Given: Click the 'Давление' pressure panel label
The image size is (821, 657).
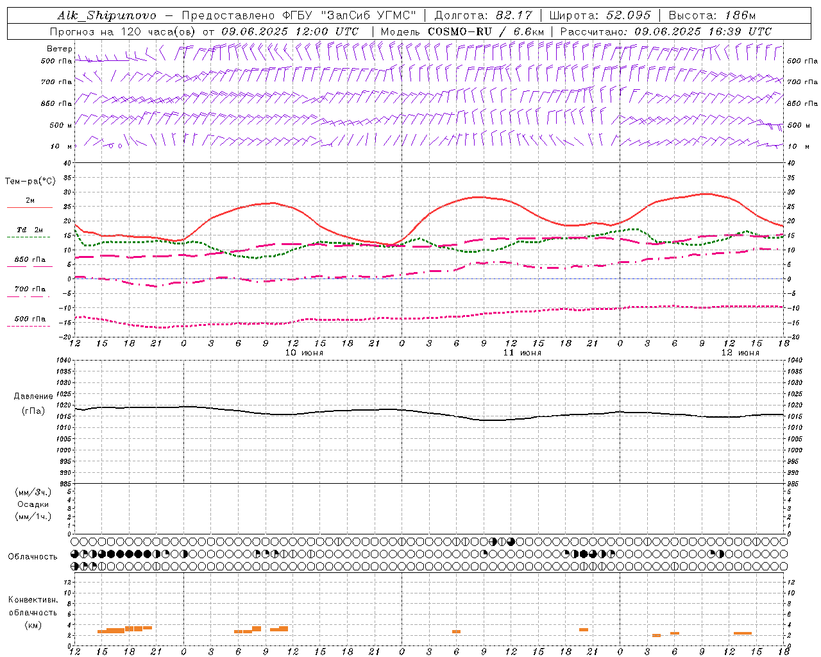Looking at the screenshot, I should [33, 397].
